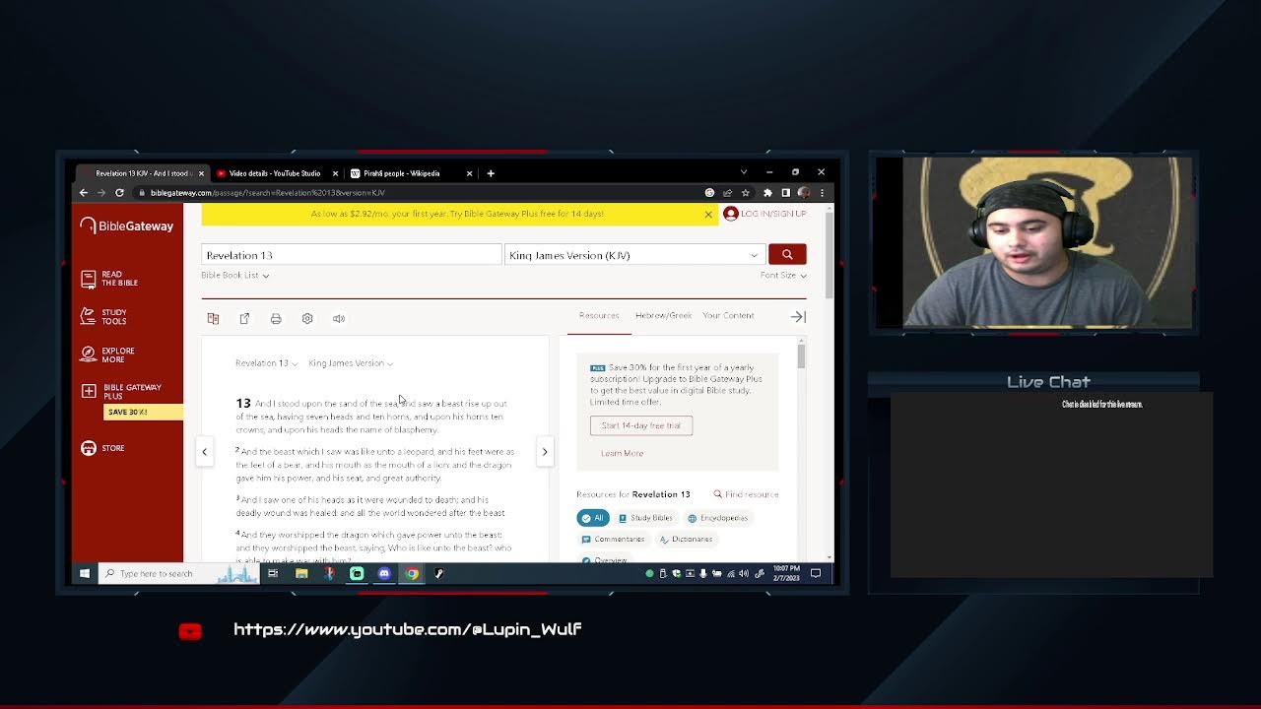The width and height of the screenshot is (1261, 709).
Task: Open a new browser tab
Action: click(x=491, y=173)
